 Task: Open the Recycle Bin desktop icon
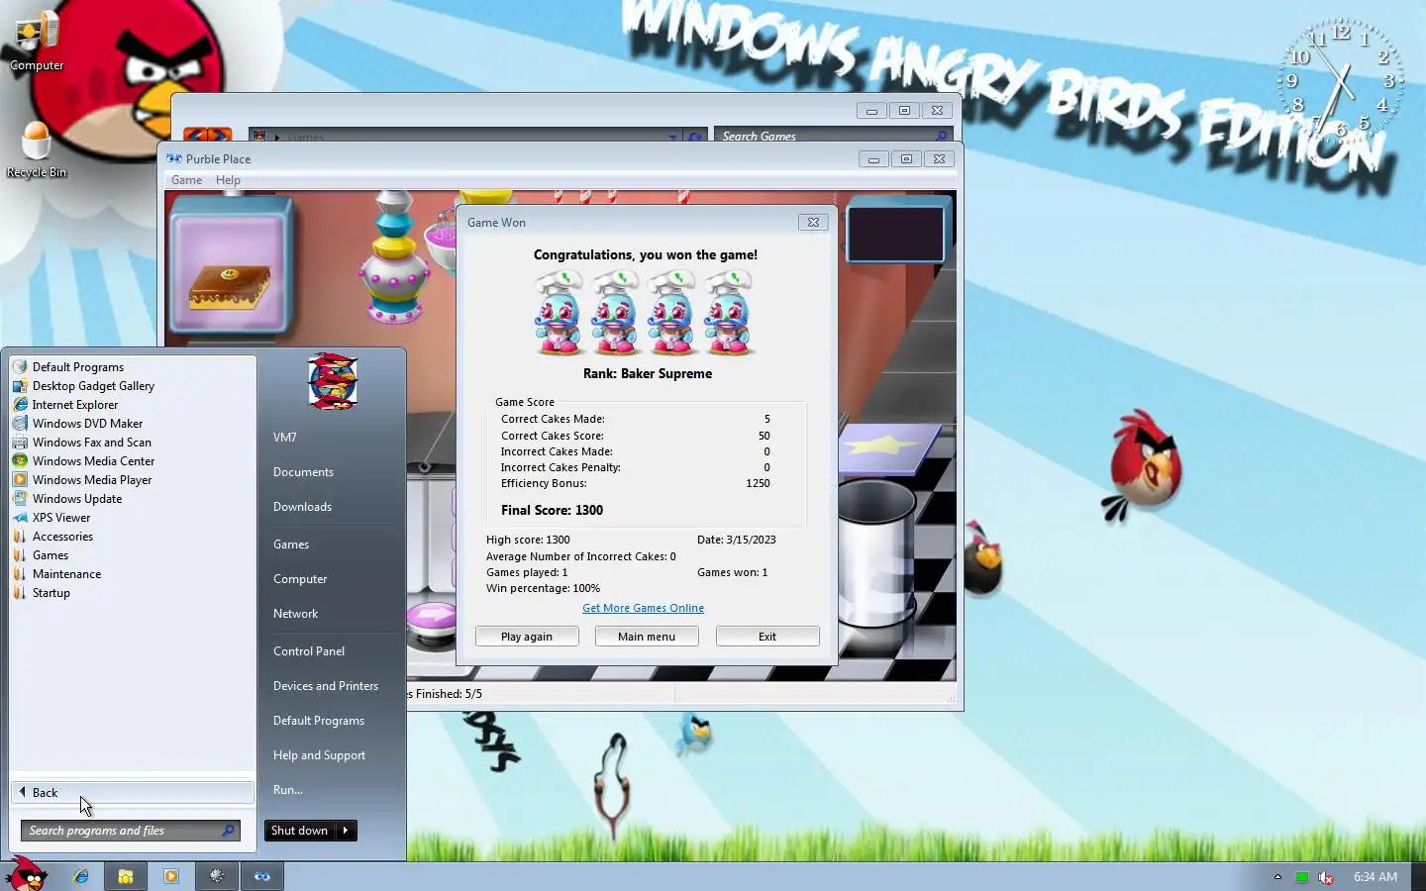pyautogui.click(x=37, y=149)
